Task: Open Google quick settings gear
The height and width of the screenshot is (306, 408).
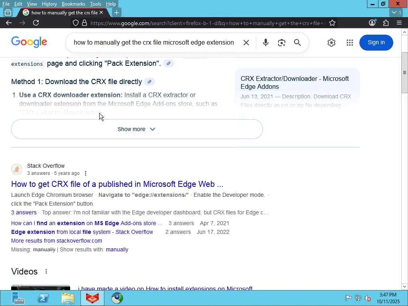Action: [x=331, y=42]
